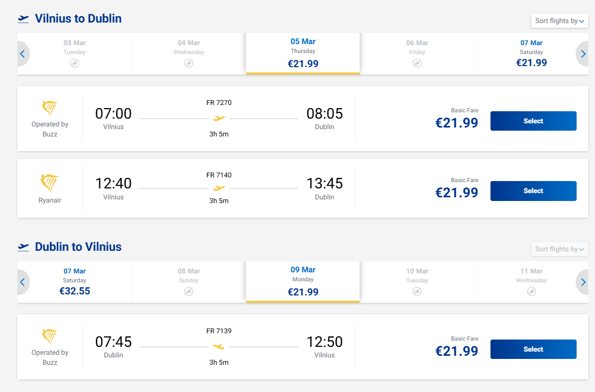
Task: Show earlier dates for Dublin to Vilnius
Action: 23,282
